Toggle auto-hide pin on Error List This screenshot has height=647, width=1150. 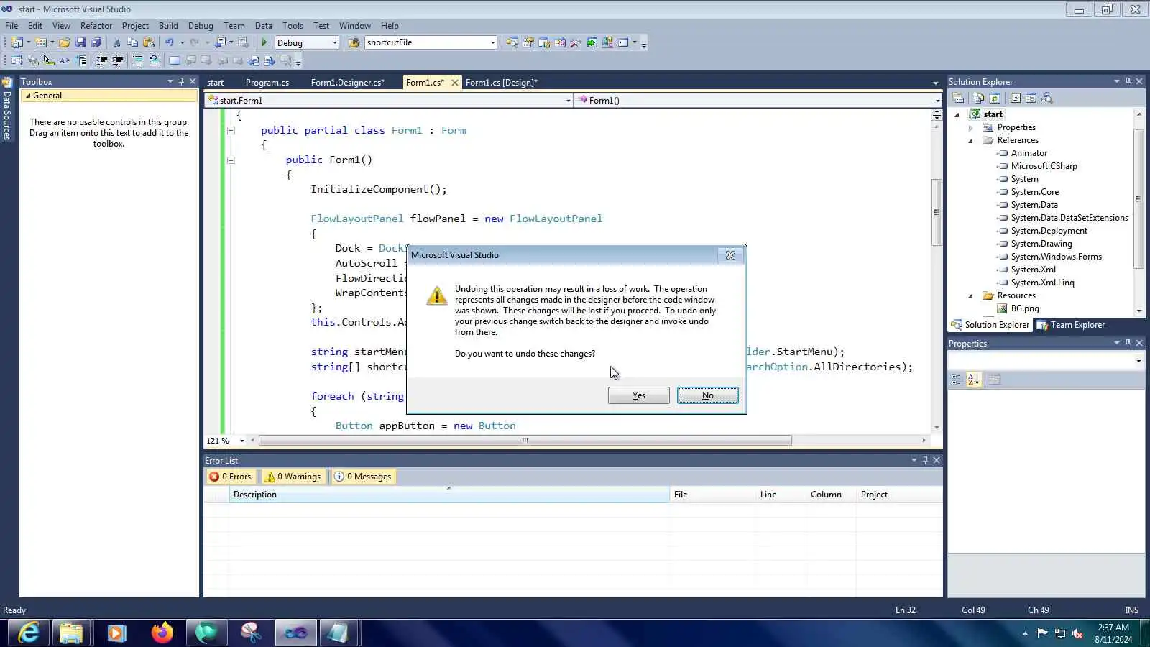coord(925,460)
